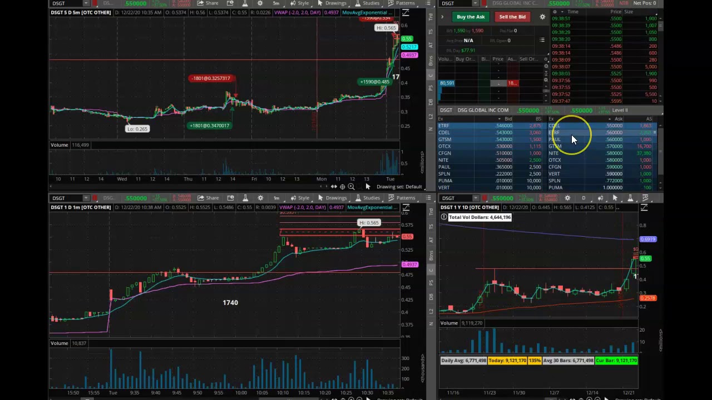The width and height of the screenshot is (712, 400).
Task: Open the bottom-left chart symbol dropdown
Action: (85, 198)
